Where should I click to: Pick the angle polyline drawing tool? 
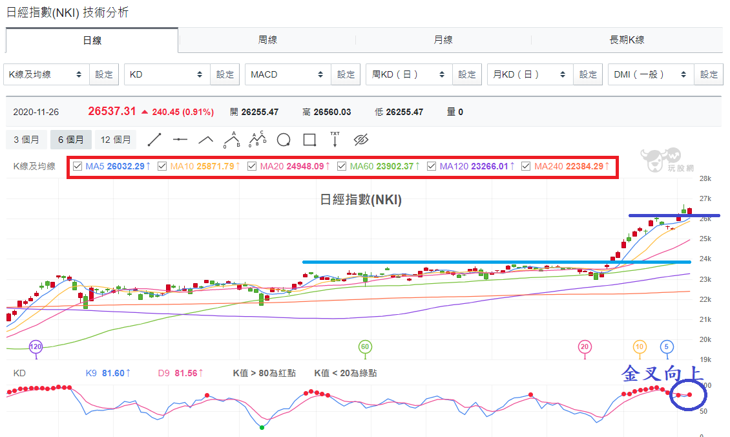tap(206, 140)
